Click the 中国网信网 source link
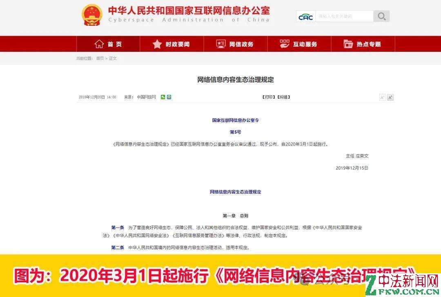This screenshot has height=297, width=441. coord(146,97)
